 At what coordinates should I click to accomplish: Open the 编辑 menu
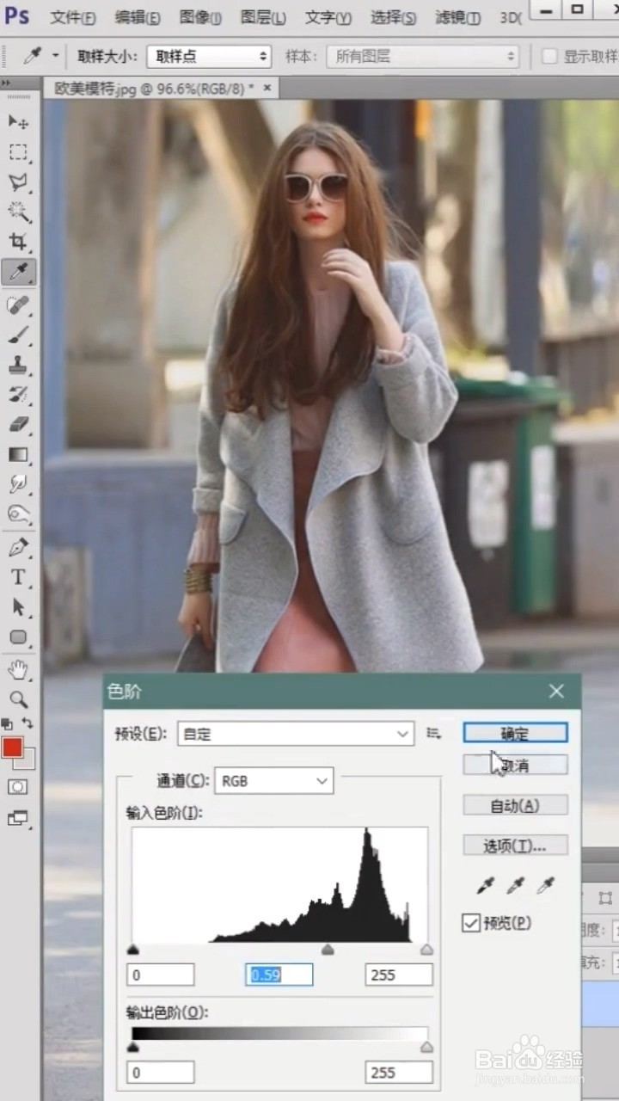click(138, 17)
